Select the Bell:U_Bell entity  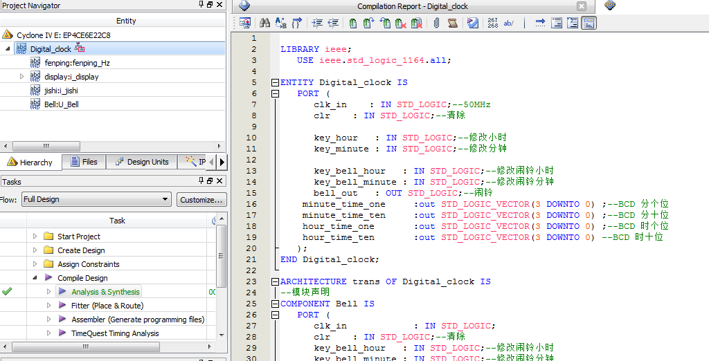pyautogui.click(x=62, y=104)
